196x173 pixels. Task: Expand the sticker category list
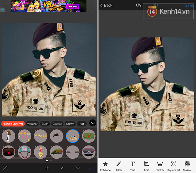[x=92, y=123]
